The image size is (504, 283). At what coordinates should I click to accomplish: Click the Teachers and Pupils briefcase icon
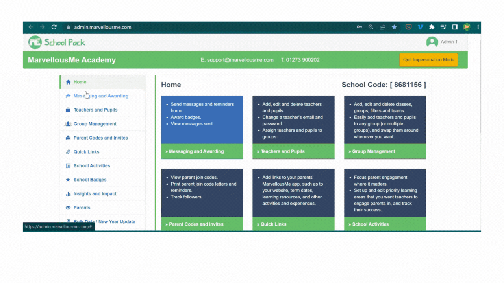point(68,110)
